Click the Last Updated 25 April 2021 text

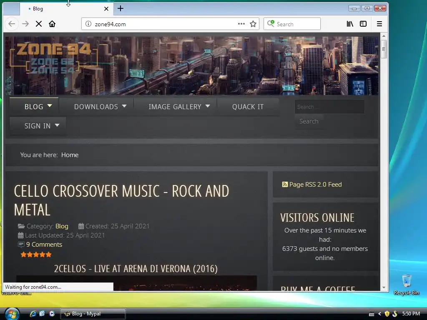click(x=65, y=235)
